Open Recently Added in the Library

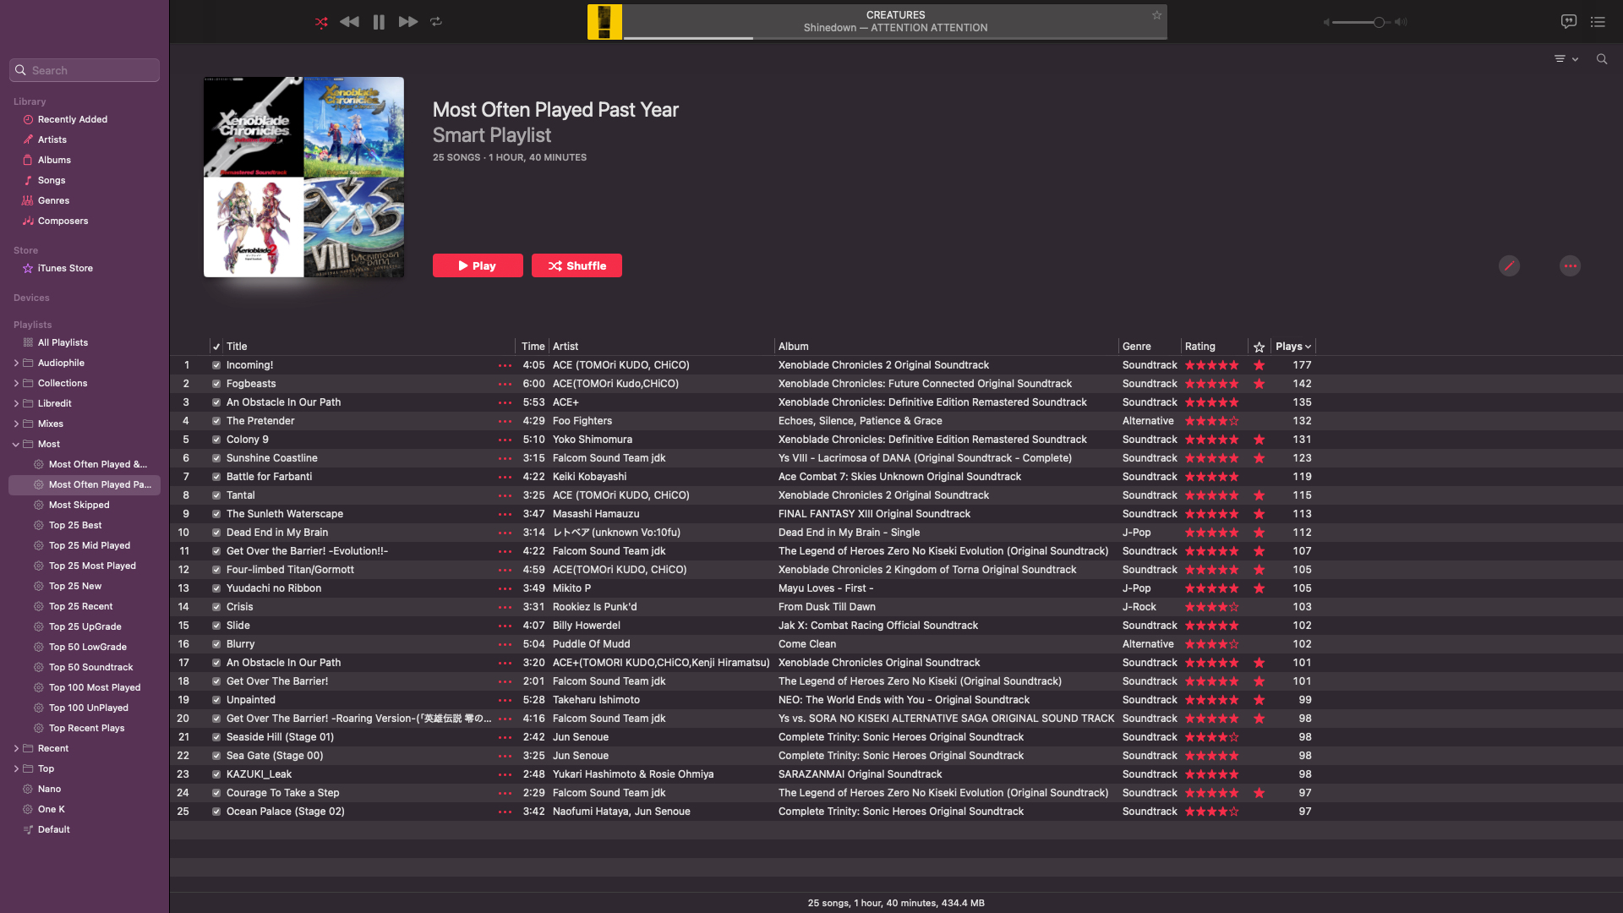[x=72, y=119]
